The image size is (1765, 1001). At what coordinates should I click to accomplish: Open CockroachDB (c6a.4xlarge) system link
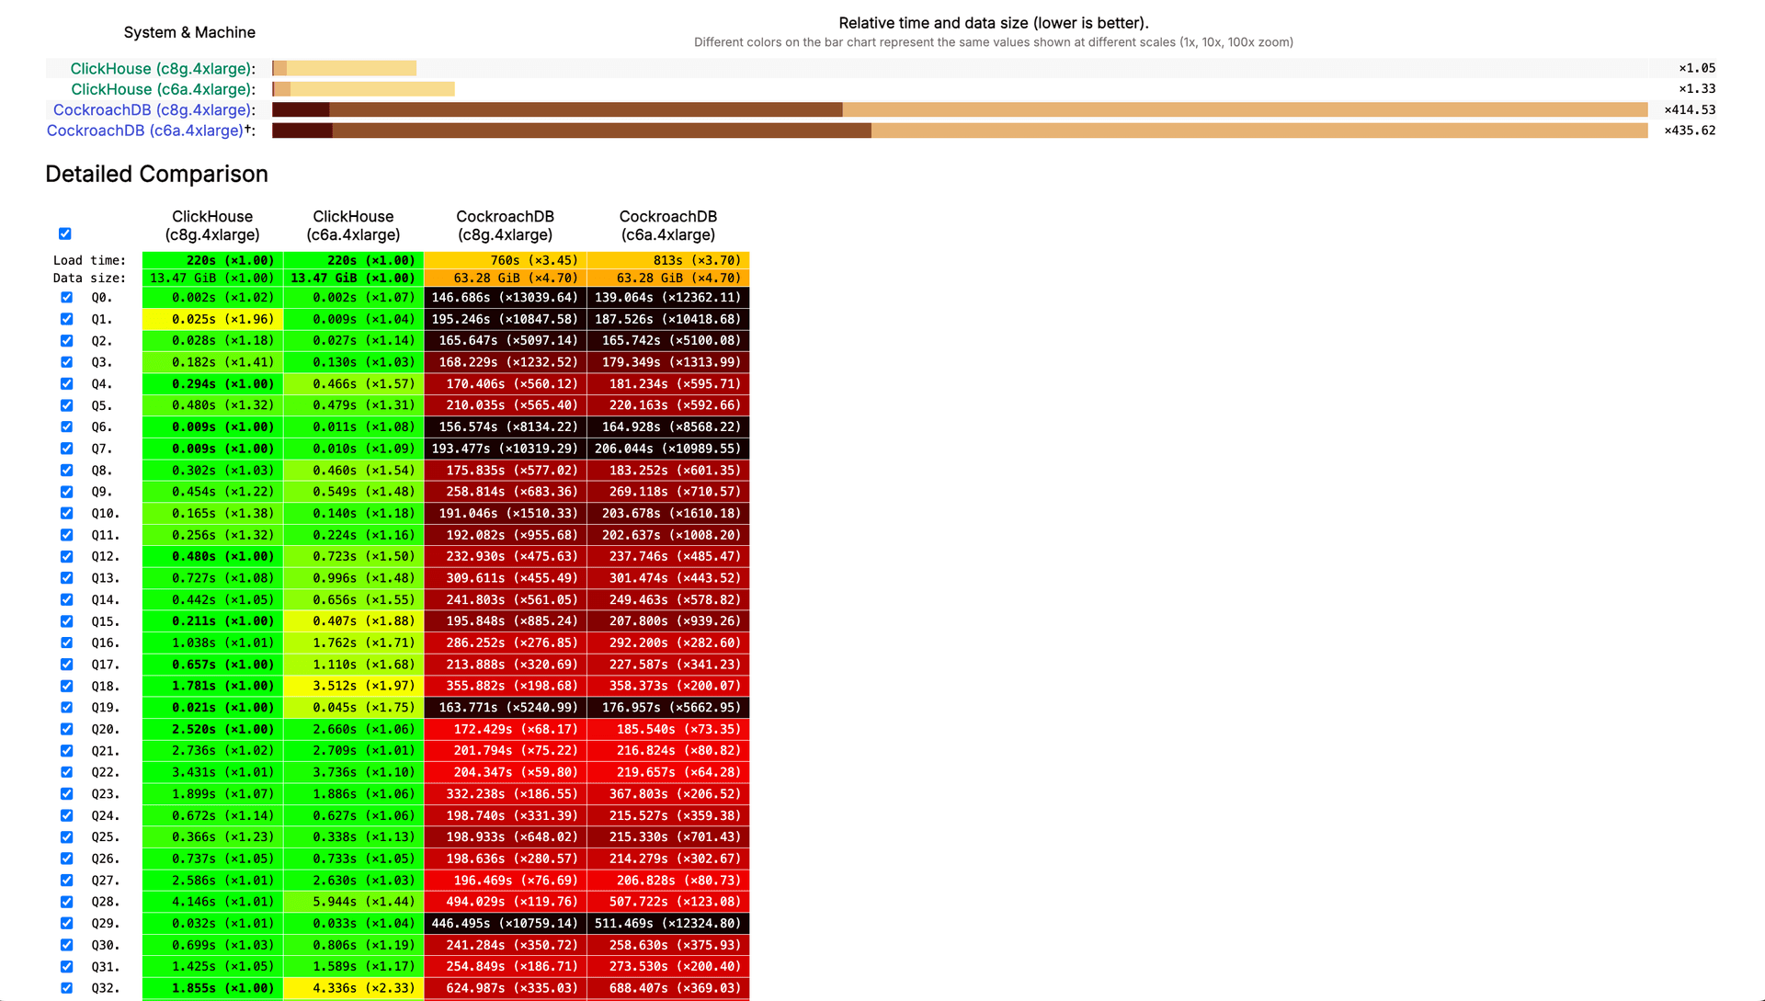coord(145,131)
